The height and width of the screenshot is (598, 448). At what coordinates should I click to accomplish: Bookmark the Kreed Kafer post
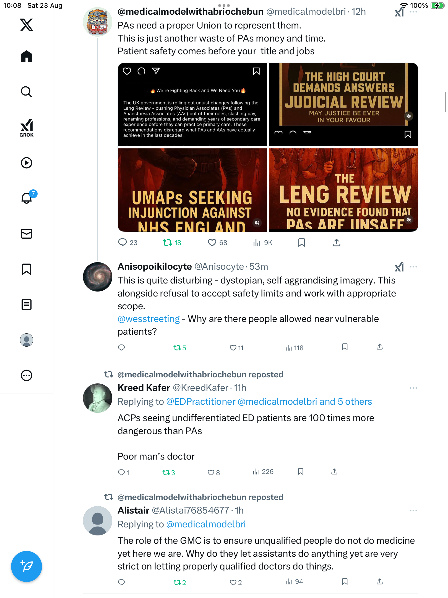[301, 472]
